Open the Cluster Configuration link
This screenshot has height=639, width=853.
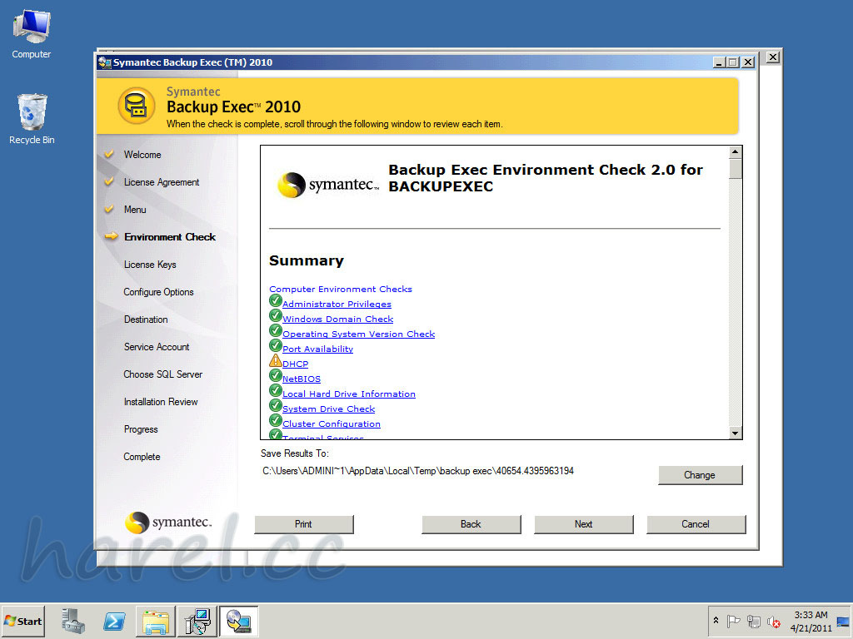click(332, 424)
